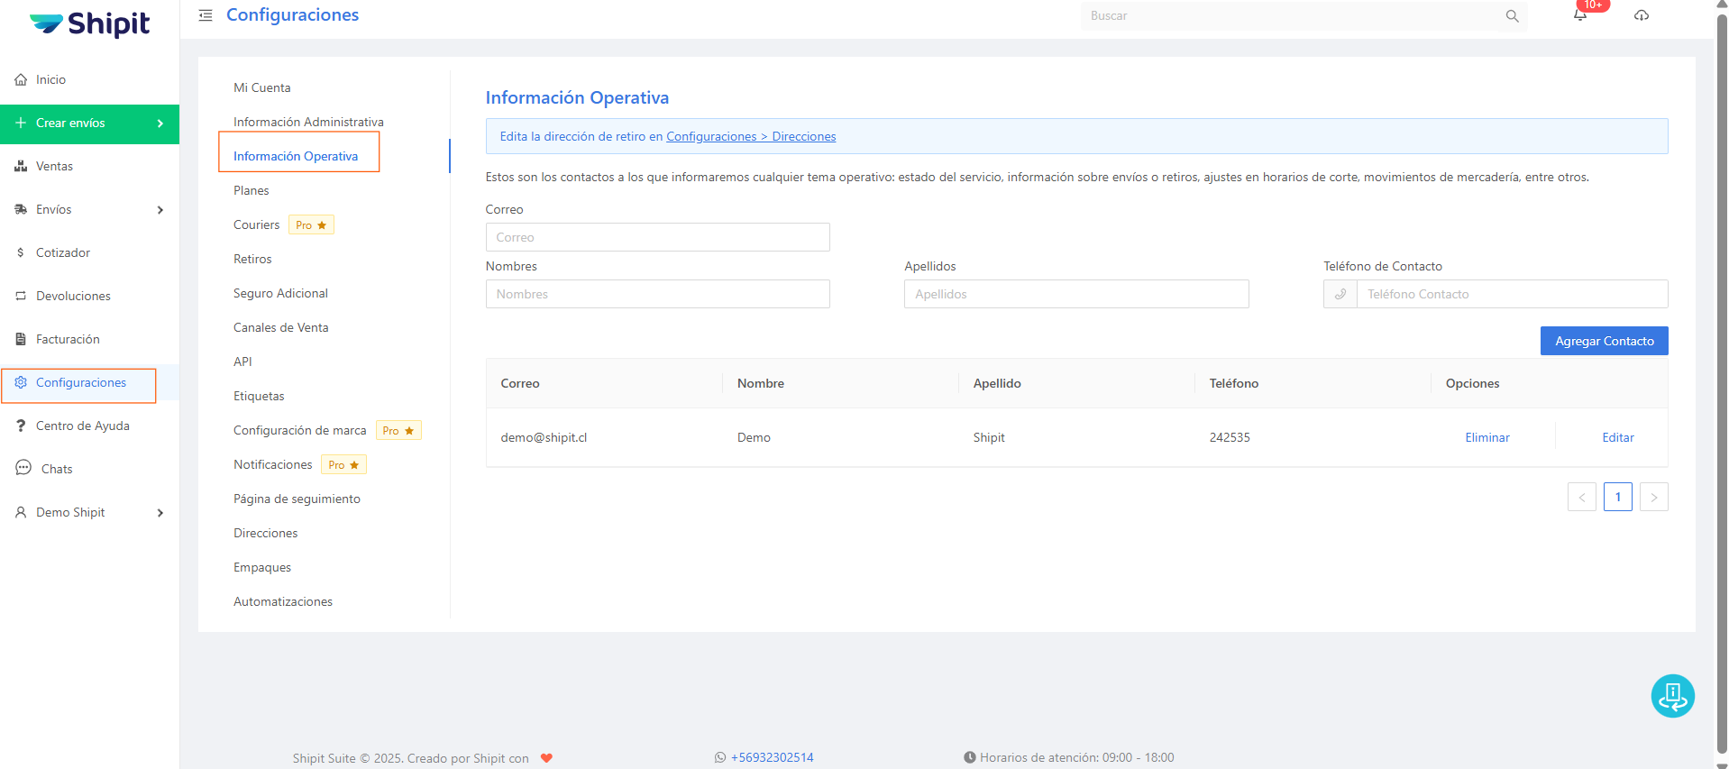The height and width of the screenshot is (769, 1729).
Task: Open the API settings
Action: point(242,362)
